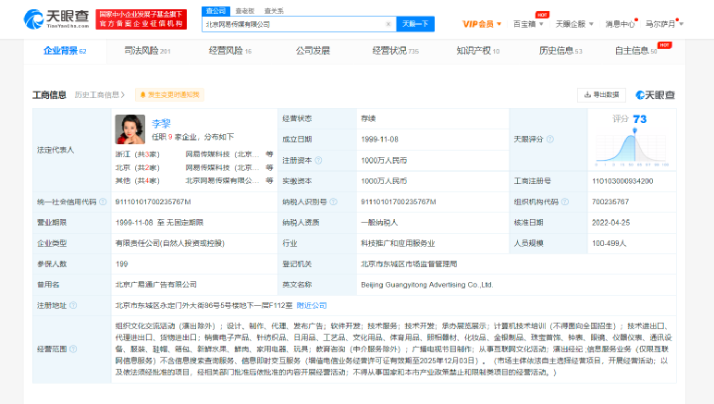Switch to 历史信息 tab
The width and height of the screenshot is (714, 404).
tap(560, 51)
